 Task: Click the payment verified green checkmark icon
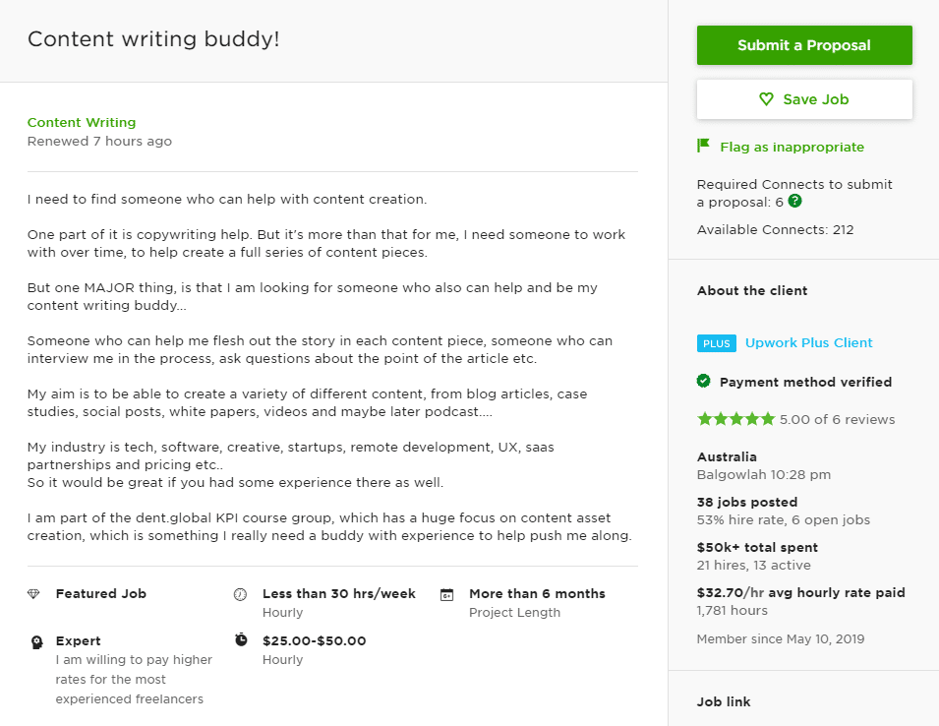pos(704,382)
